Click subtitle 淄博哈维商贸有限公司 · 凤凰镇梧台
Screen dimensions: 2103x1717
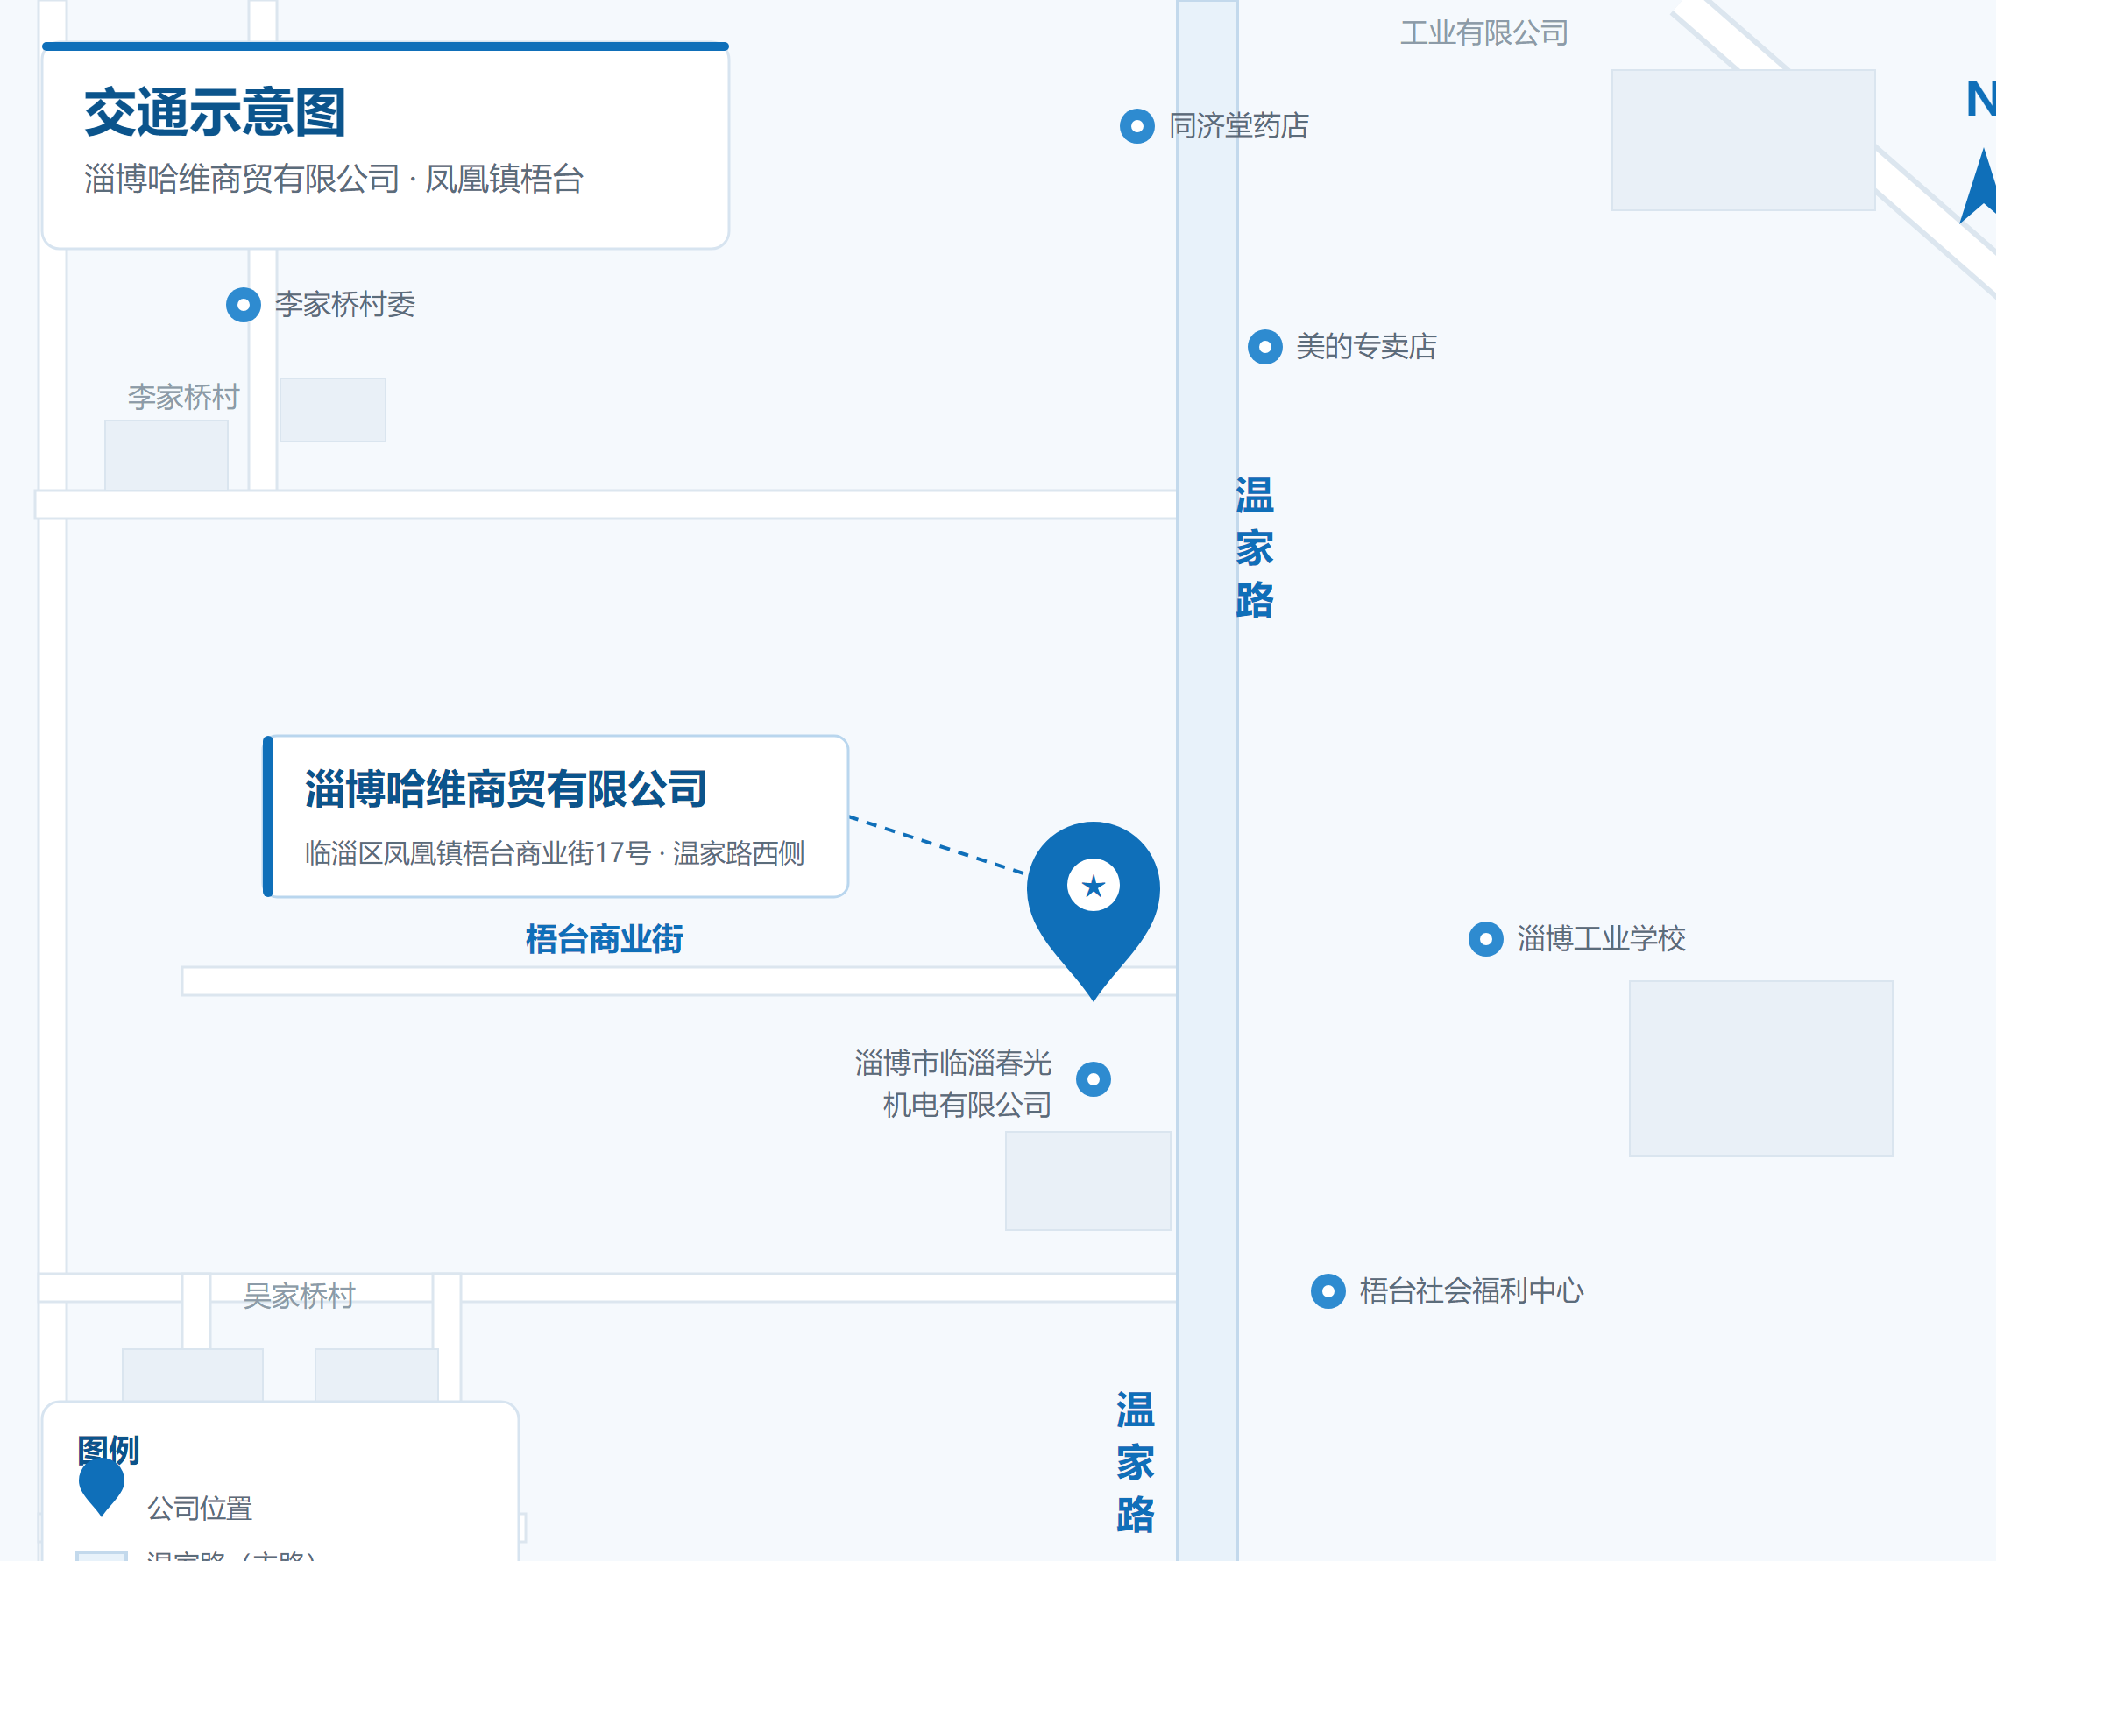(x=333, y=179)
